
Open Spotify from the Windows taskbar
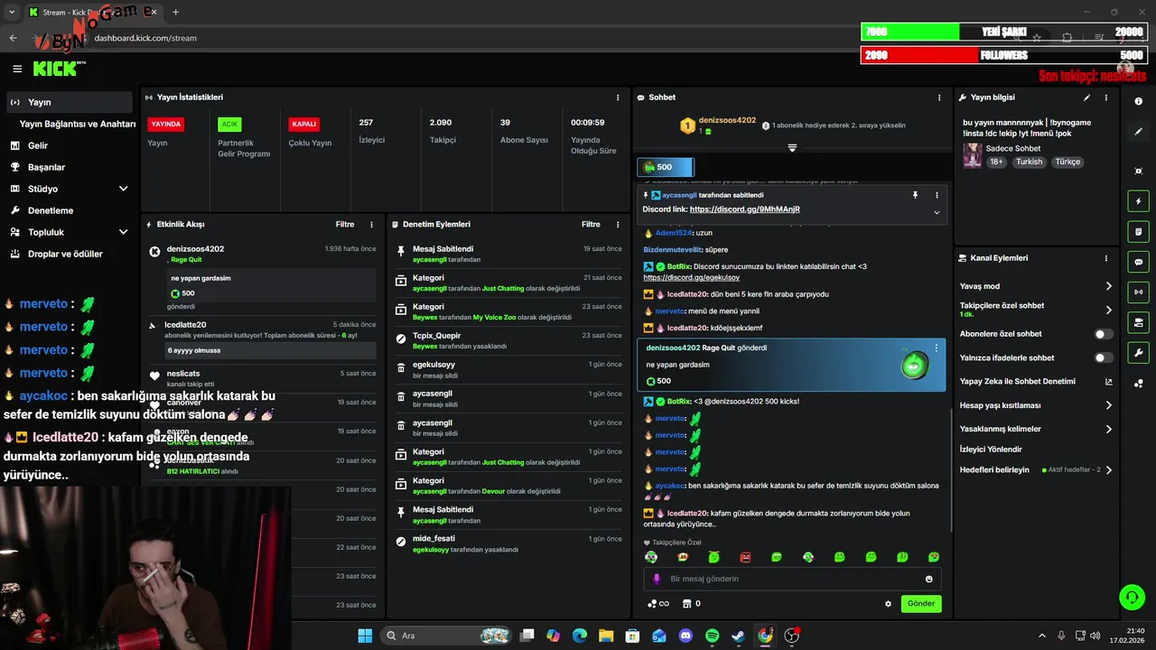point(712,636)
